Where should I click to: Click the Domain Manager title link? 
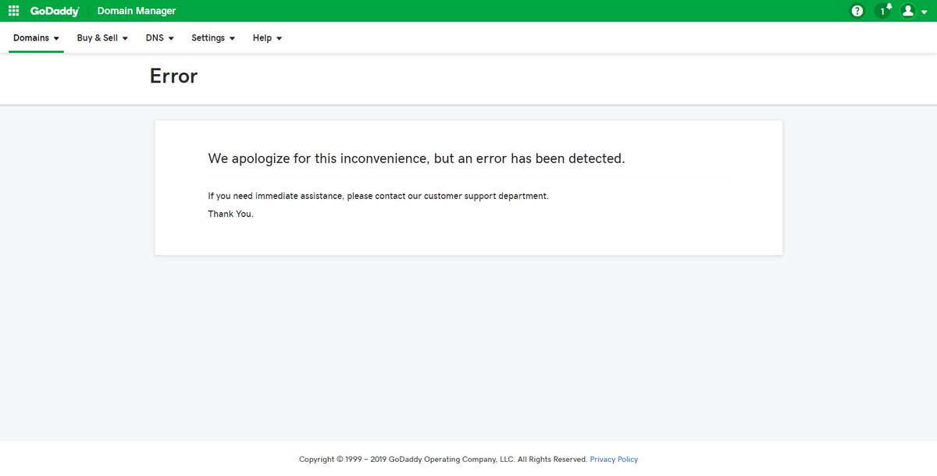(137, 11)
